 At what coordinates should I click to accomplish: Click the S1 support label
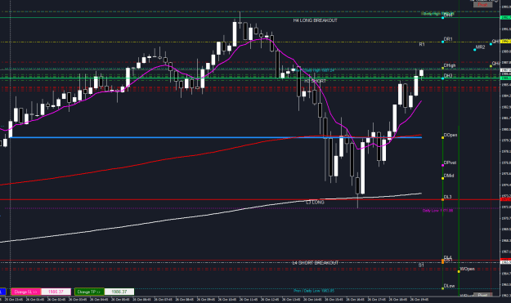pos(421,265)
